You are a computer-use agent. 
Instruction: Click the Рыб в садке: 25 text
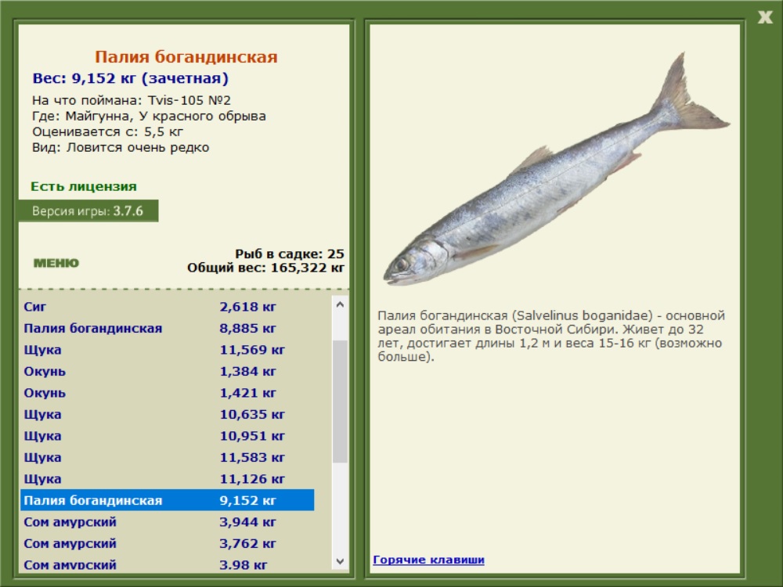pos(290,254)
